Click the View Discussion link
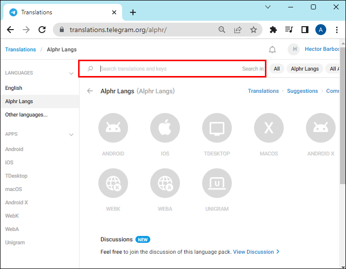The image size is (346, 269). 256,252
